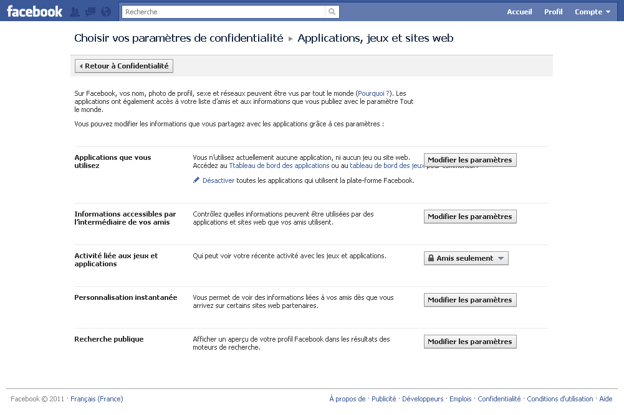Open the messages icon in header
The height and width of the screenshot is (415, 624).
tap(90, 12)
